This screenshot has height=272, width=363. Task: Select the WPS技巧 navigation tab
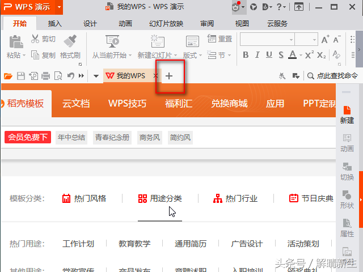(127, 104)
